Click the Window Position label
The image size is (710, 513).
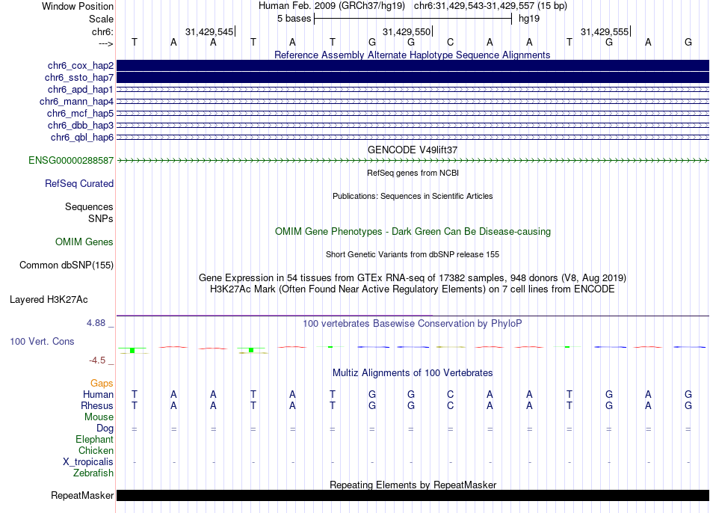[x=78, y=6]
